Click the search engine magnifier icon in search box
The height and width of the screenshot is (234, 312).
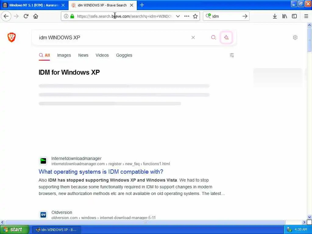[208, 16]
